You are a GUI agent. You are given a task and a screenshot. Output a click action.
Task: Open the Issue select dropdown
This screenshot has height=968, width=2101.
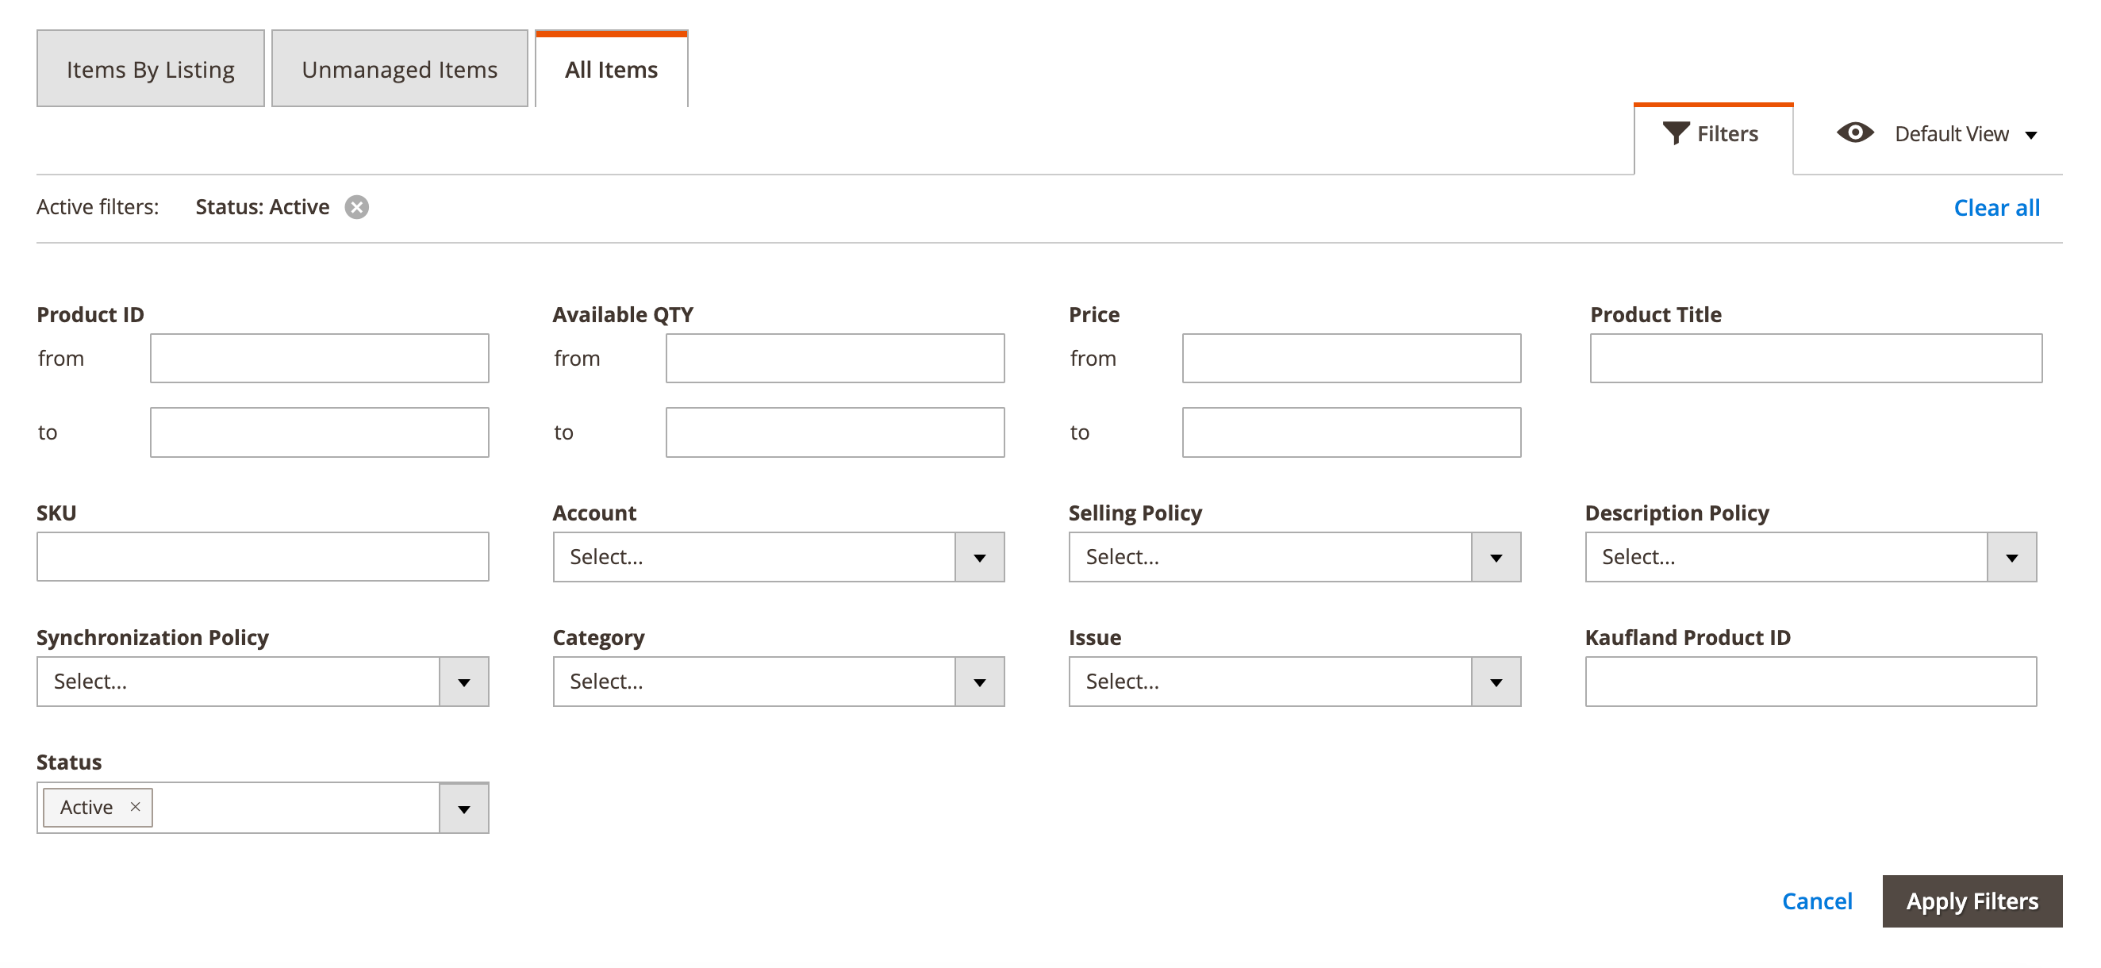tap(1294, 682)
